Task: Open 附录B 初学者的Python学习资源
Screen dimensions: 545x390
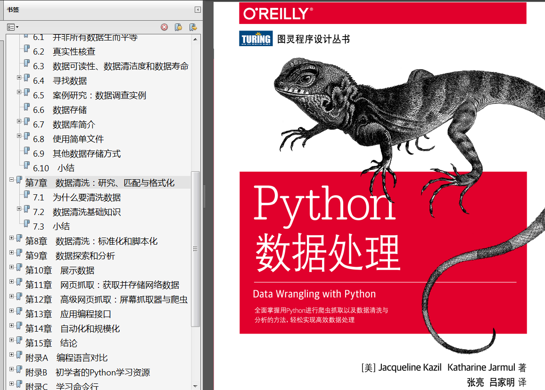Action: pos(88,372)
